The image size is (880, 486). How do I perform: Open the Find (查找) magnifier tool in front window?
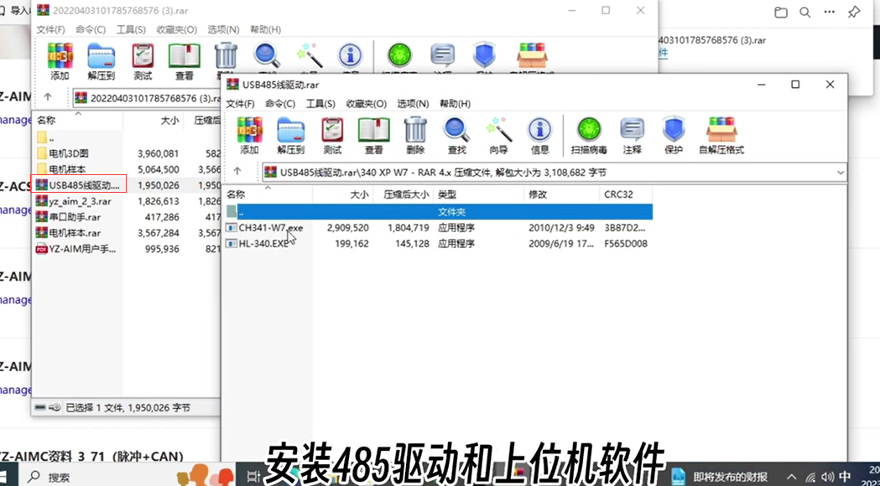pos(457,135)
